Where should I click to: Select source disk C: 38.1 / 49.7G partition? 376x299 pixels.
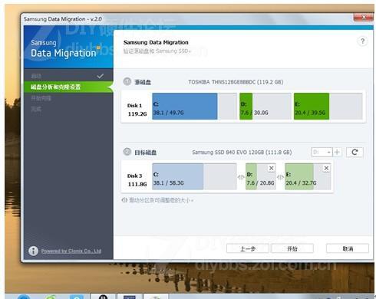point(194,107)
